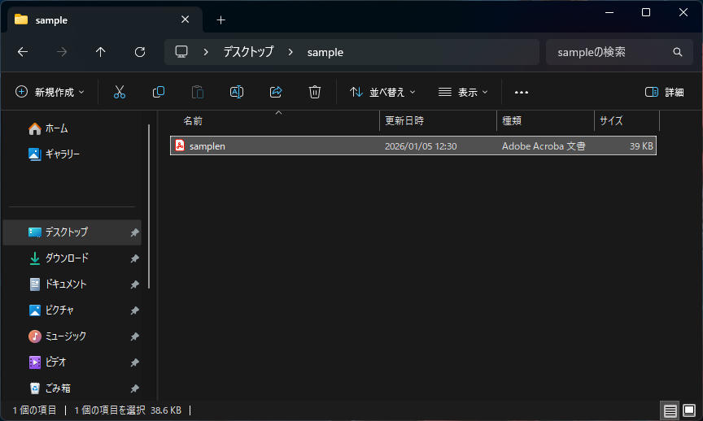Open a new tab with plus button

tap(221, 20)
